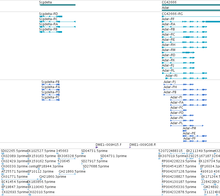Select the Adar-RJ transcript

178,68
